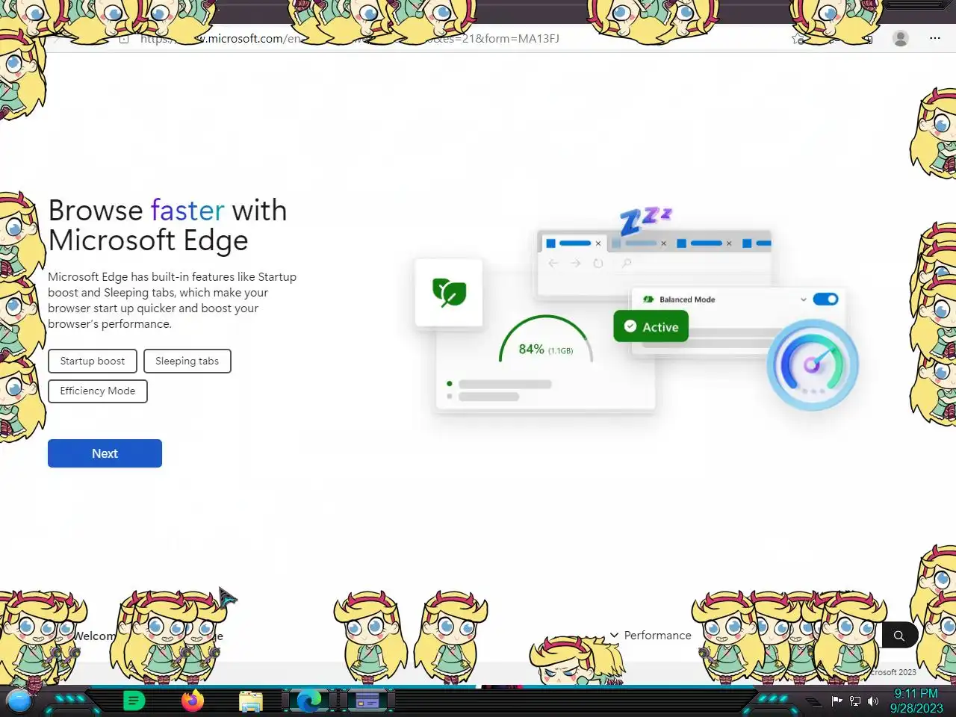Click the volume speaker tray icon
The image size is (956, 717).
tap(872, 701)
